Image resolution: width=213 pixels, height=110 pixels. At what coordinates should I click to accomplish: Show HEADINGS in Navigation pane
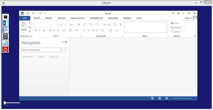28,57
